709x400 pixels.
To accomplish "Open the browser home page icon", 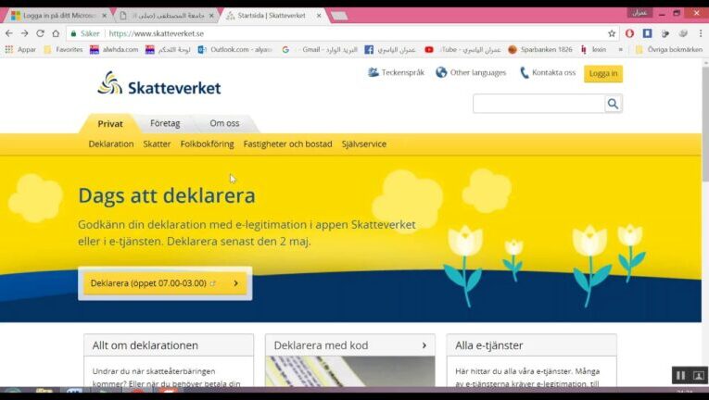I will click(x=56, y=33).
